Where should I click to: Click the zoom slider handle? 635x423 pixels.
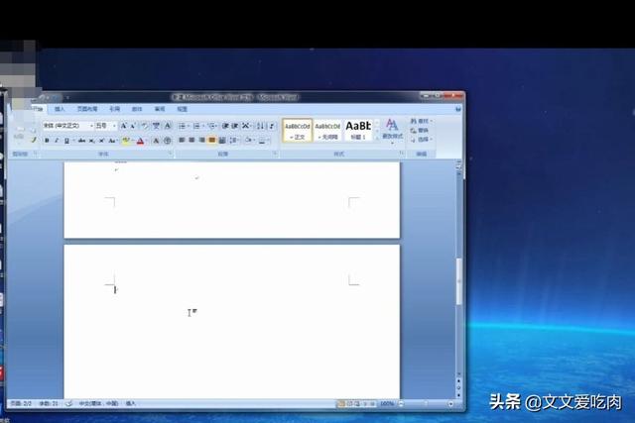[426, 403]
